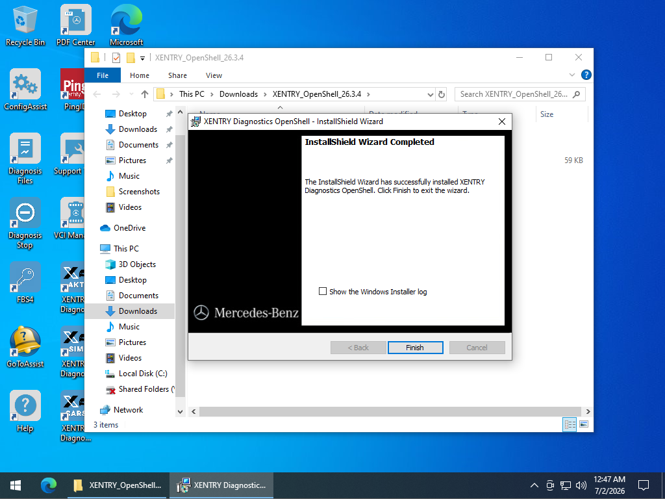Switch to XENTRY Diagnostics installer taskbar item

[221, 485]
